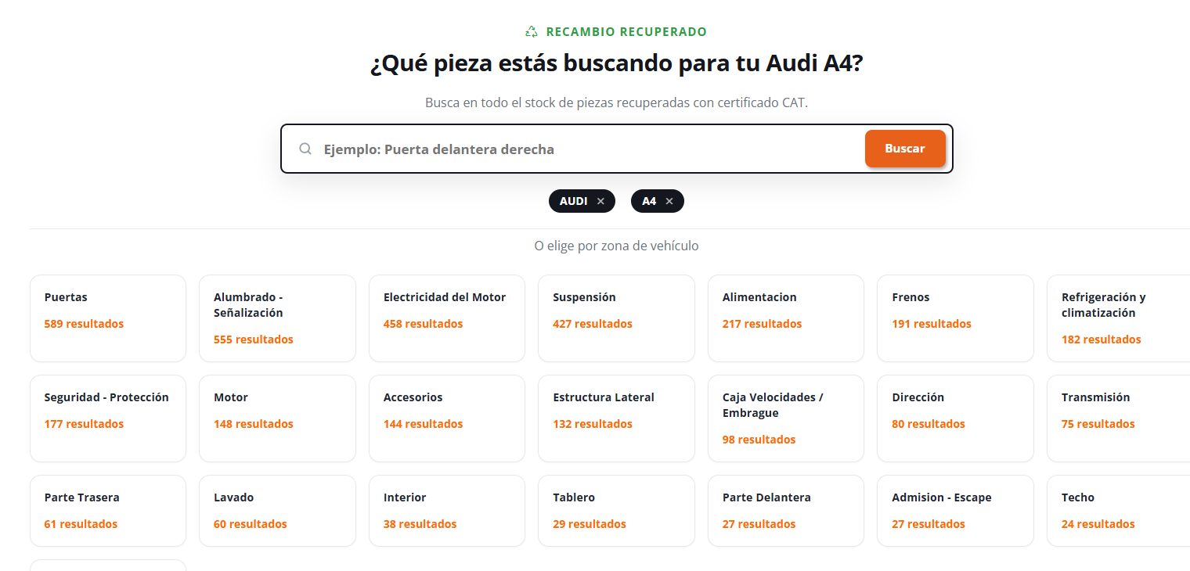Open Electricidad del Motor category

(447, 318)
